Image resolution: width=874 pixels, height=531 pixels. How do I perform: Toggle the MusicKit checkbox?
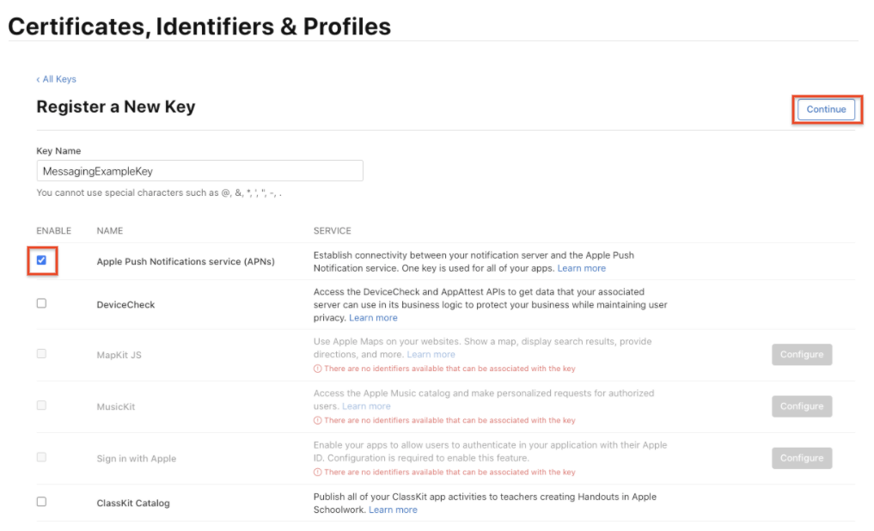pos(41,406)
